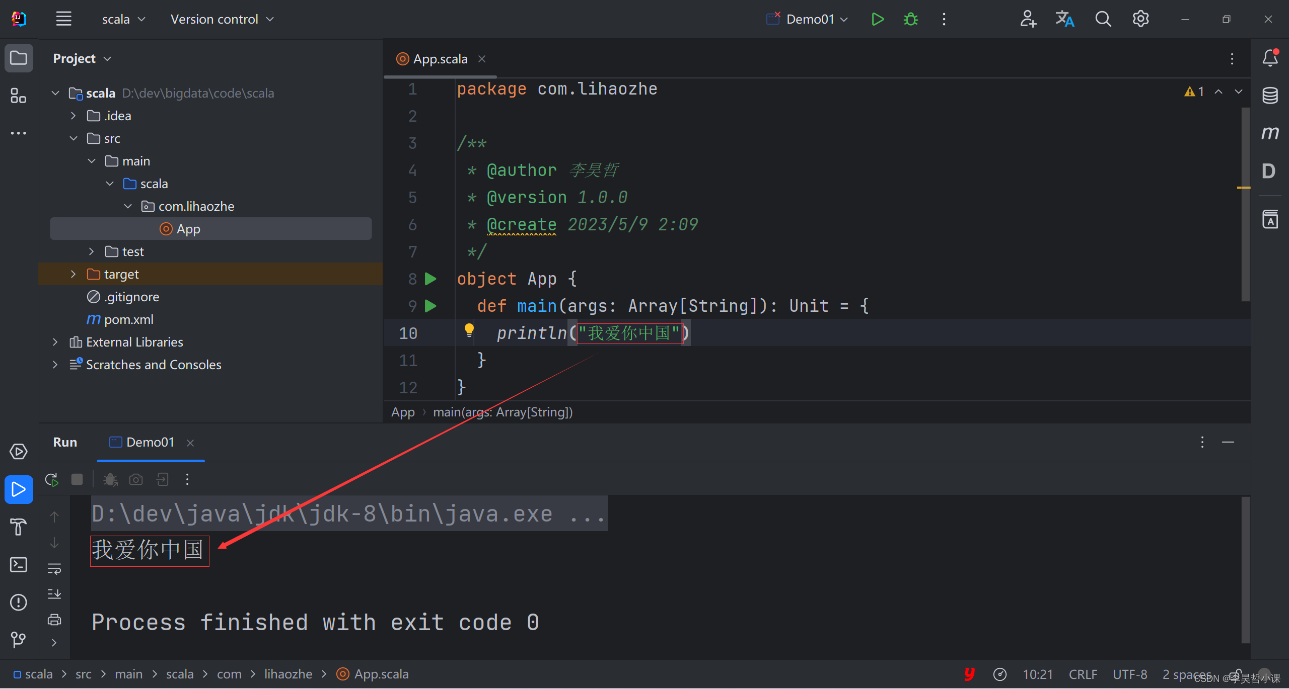The image size is (1289, 689).
Task: Attach debugger to process icon
Action: click(110, 479)
